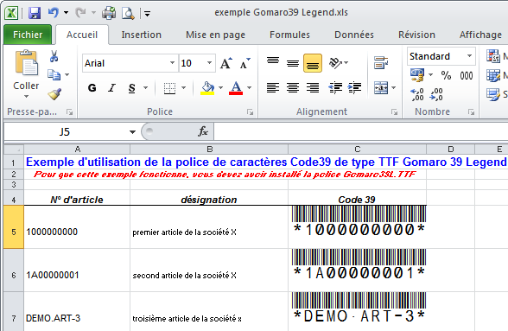Image resolution: width=508 pixels, height=331 pixels.
Task: Decrease the indent
Action: click(x=335, y=87)
